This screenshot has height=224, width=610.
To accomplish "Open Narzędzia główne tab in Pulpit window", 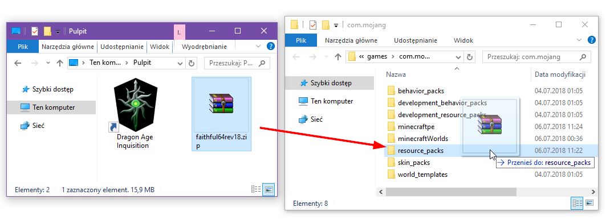I will click(68, 47).
